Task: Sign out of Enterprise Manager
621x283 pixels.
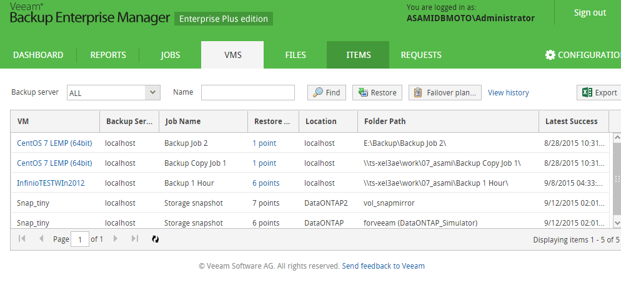Action: (x=590, y=12)
